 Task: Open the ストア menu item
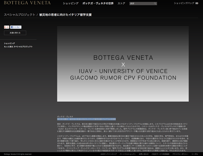[x=121, y=3]
